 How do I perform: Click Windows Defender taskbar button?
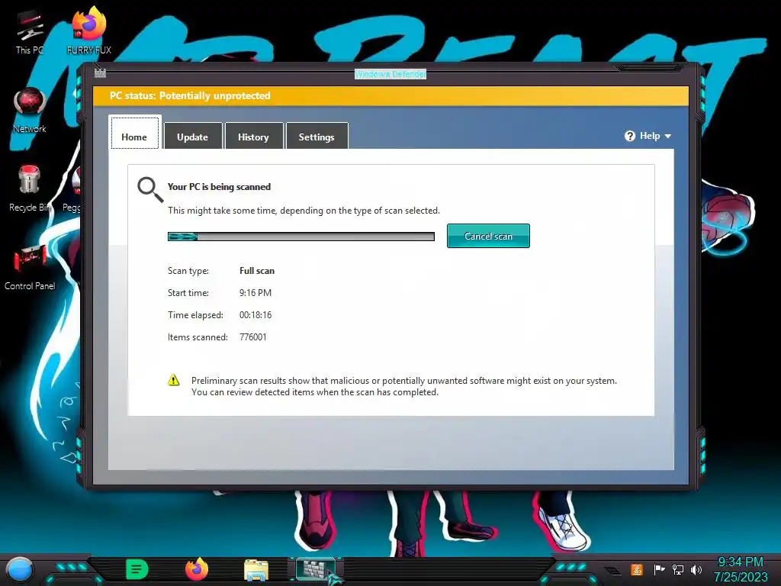coord(317,569)
